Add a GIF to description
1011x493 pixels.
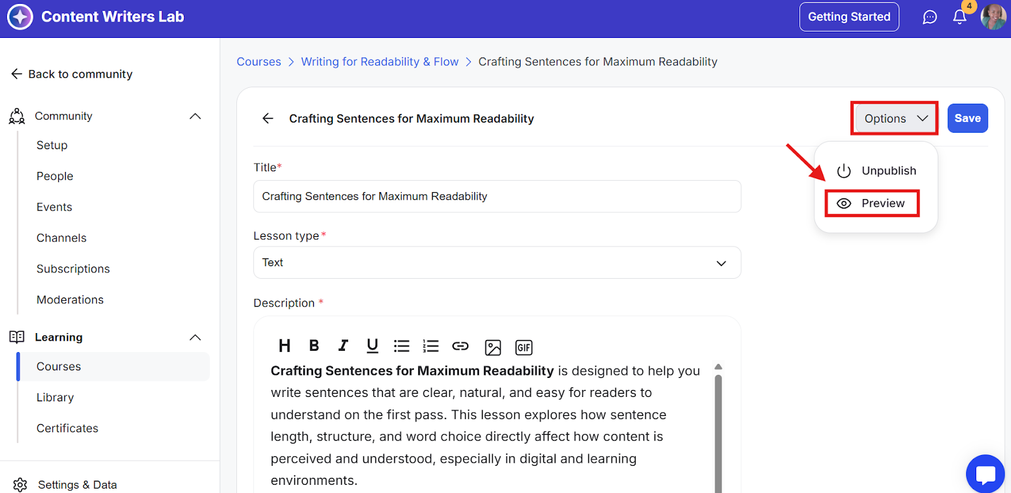coord(524,347)
